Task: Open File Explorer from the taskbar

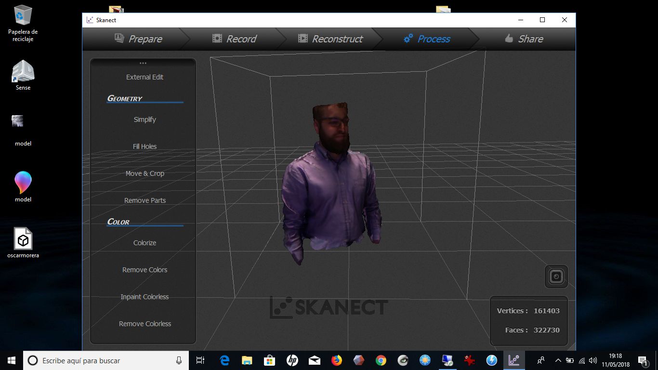Action: point(247,360)
